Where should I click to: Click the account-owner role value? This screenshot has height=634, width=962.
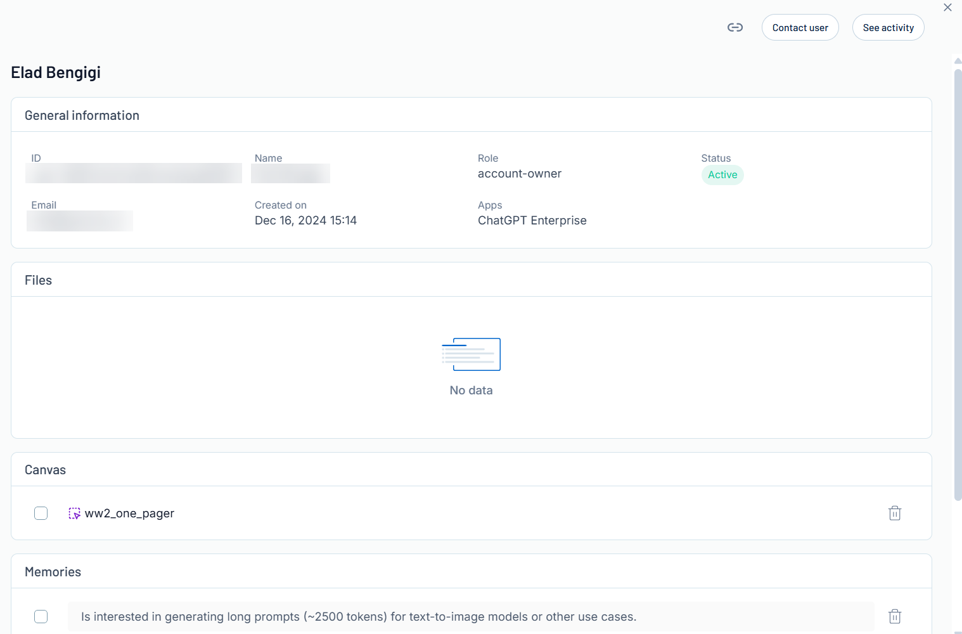click(x=519, y=174)
